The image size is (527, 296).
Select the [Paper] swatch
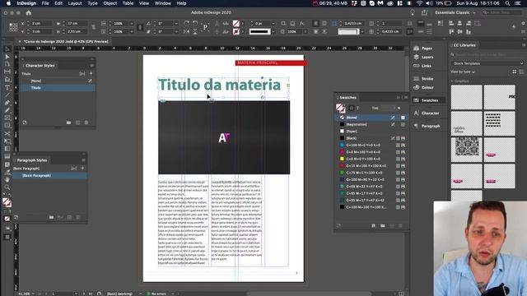tap(371, 132)
